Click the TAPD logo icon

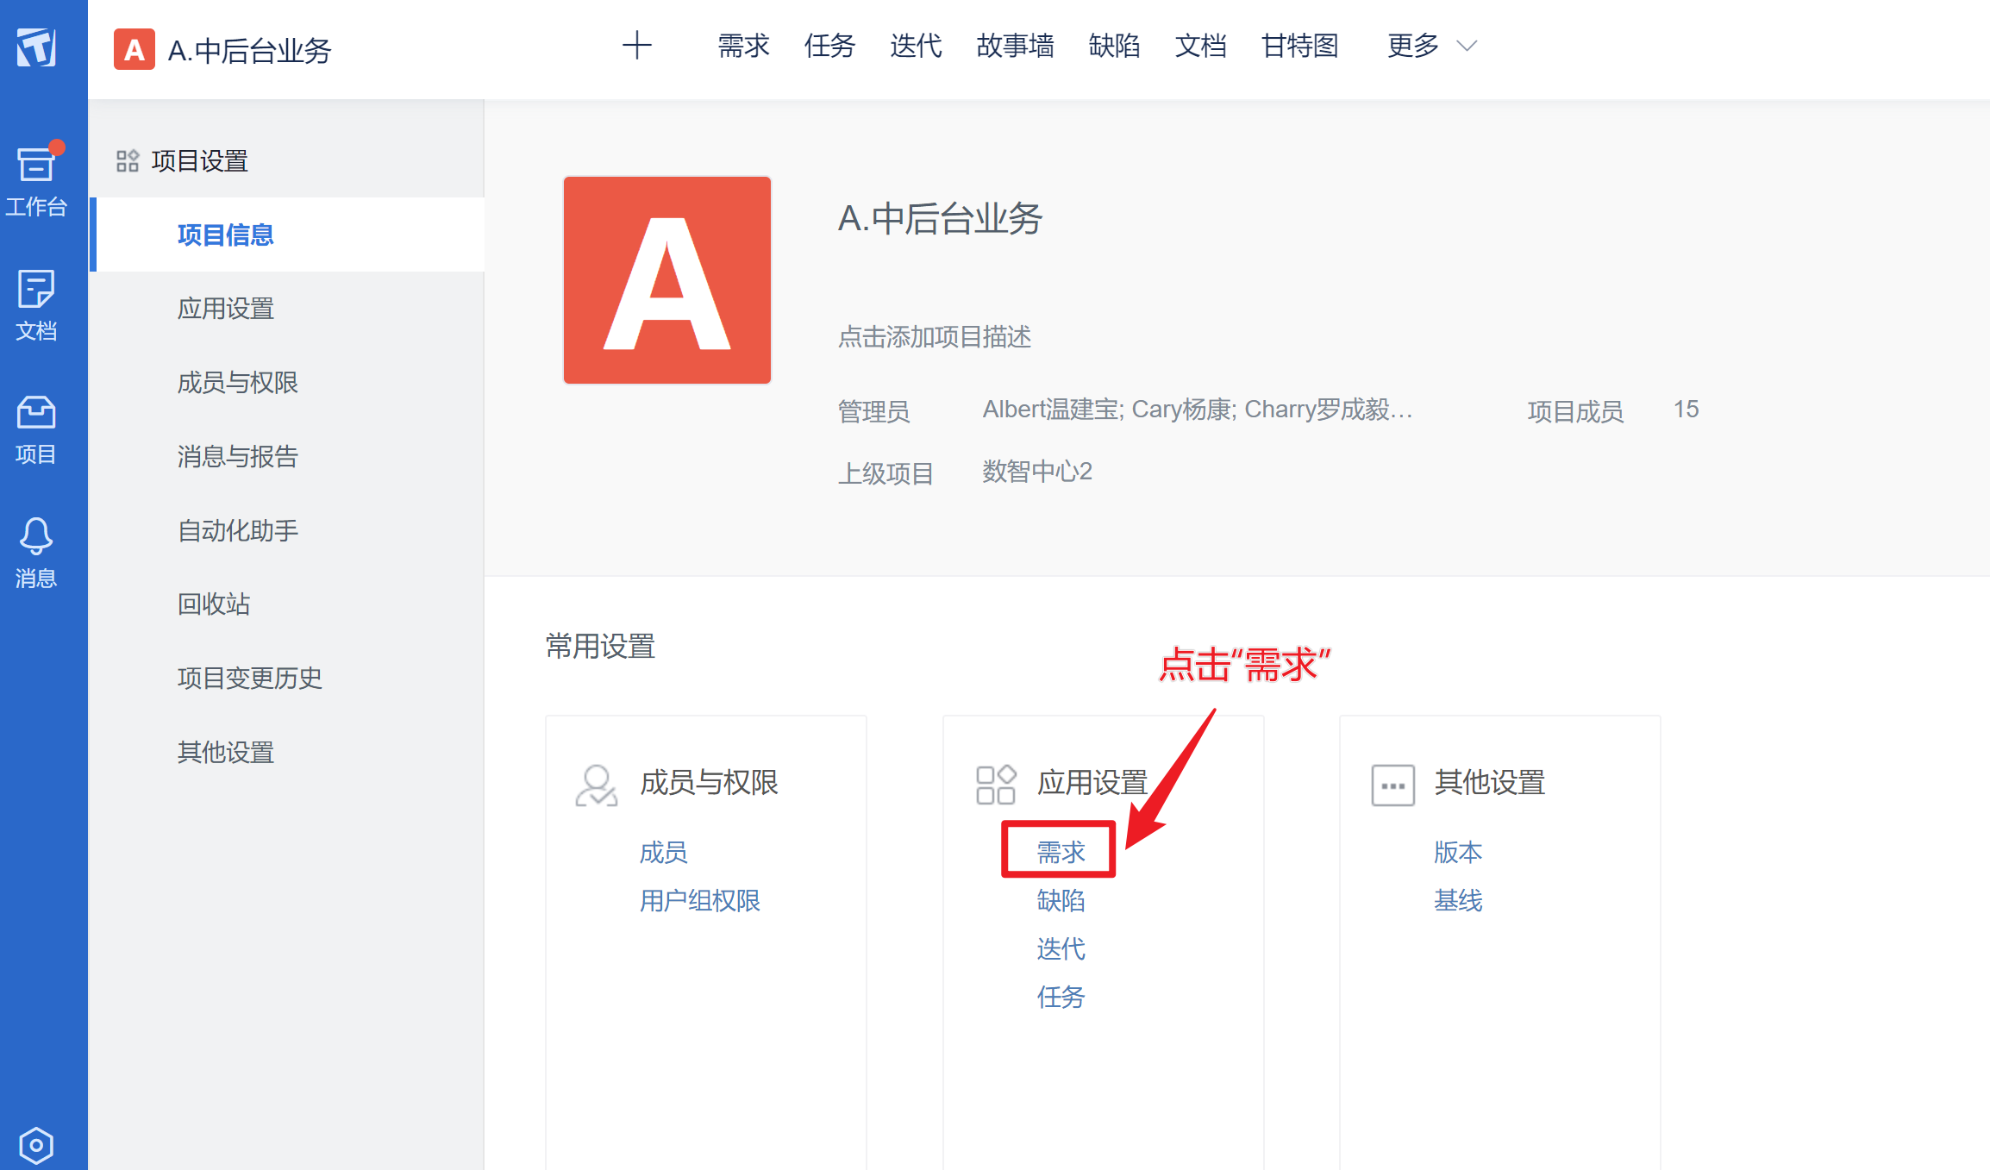click(36, 47)
